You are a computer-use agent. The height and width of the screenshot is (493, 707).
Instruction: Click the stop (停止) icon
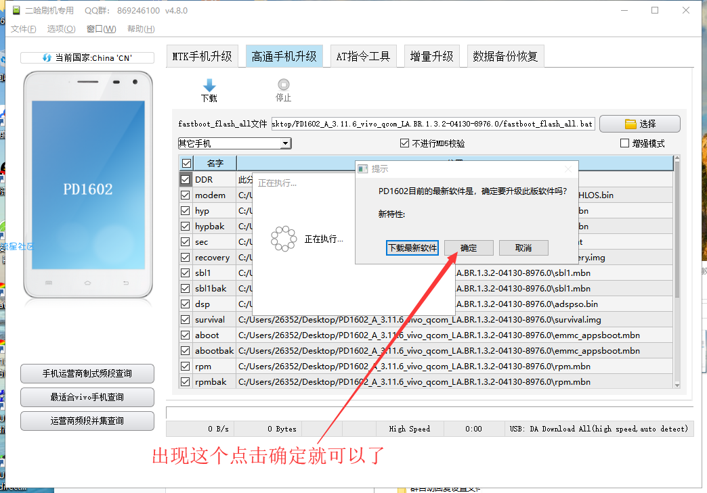coord(284,84)
